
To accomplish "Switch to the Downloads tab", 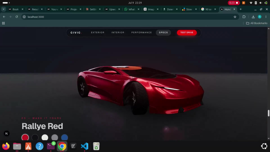I will click(x=170, y=9).
